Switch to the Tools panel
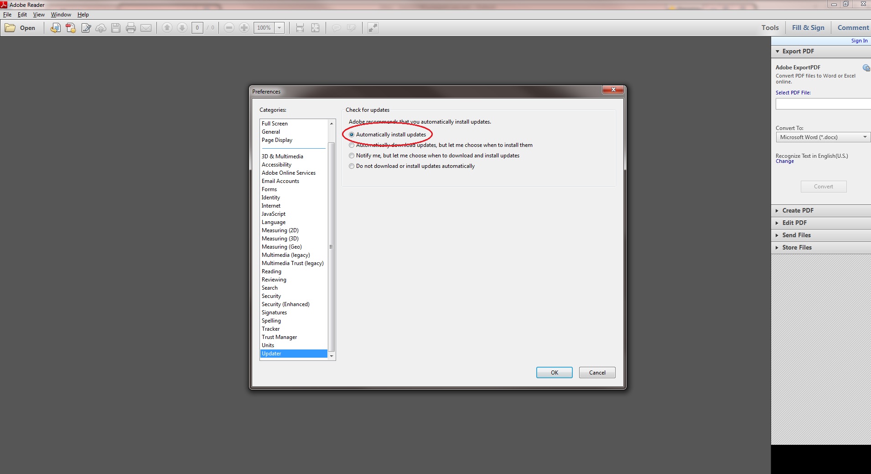Screen dimensions: 871x474 click(x=770, y=27)
